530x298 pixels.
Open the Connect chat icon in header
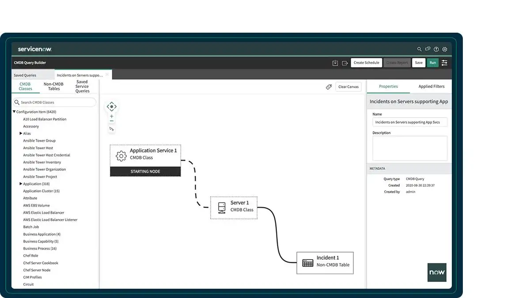(x=428, y=49)
